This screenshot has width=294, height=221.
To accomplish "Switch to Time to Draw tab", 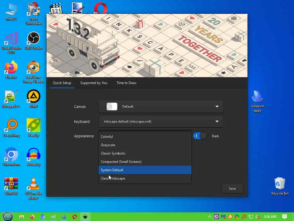I will [x=126, y=83].
